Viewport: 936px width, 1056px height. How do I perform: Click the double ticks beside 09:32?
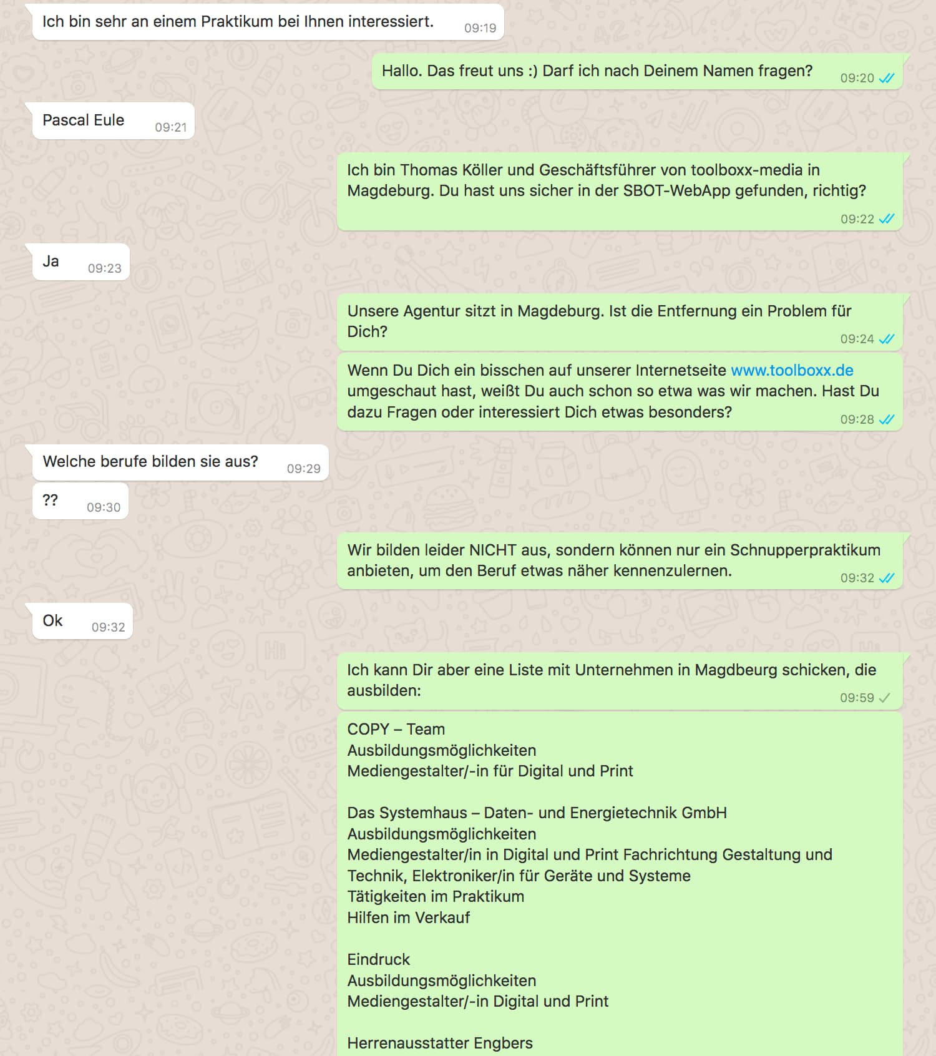click(x=886, y=578)
